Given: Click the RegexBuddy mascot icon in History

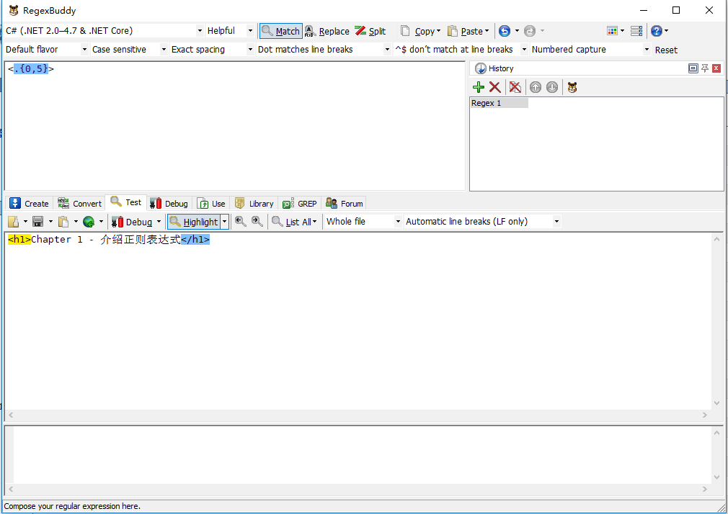Looking at the screenshot, I should click(572, 87).
